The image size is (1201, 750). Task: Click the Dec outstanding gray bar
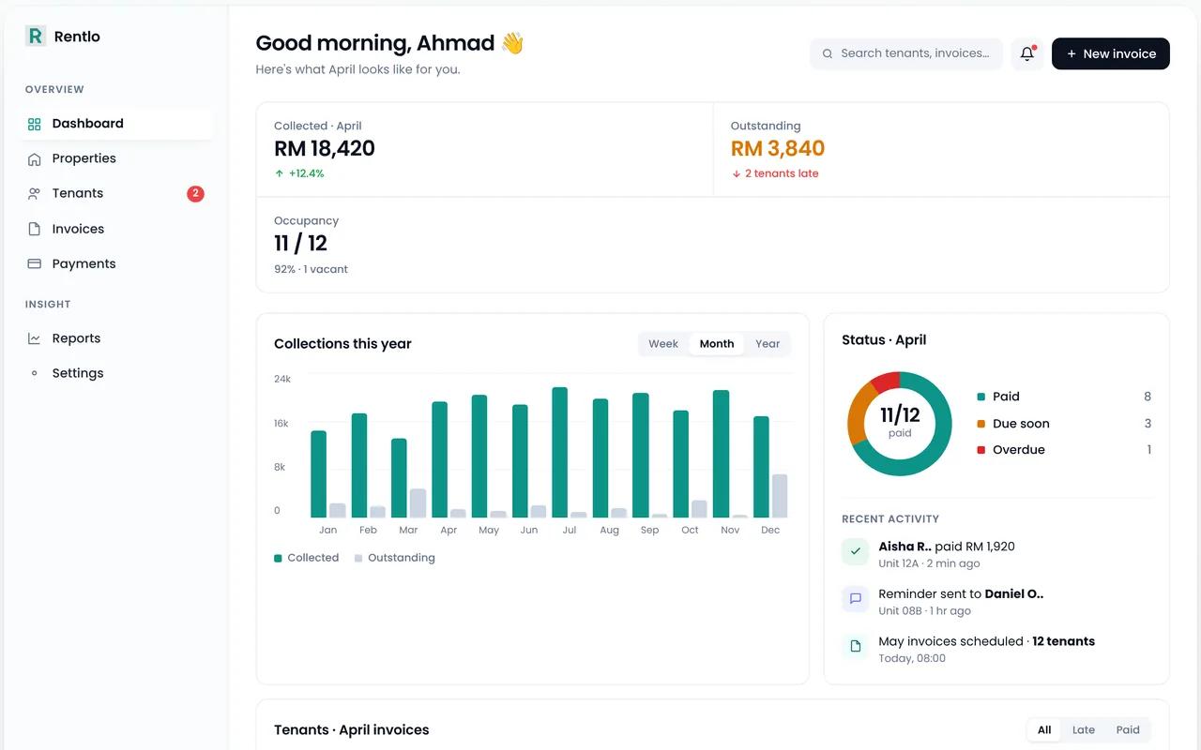click(x=780, y=496)
